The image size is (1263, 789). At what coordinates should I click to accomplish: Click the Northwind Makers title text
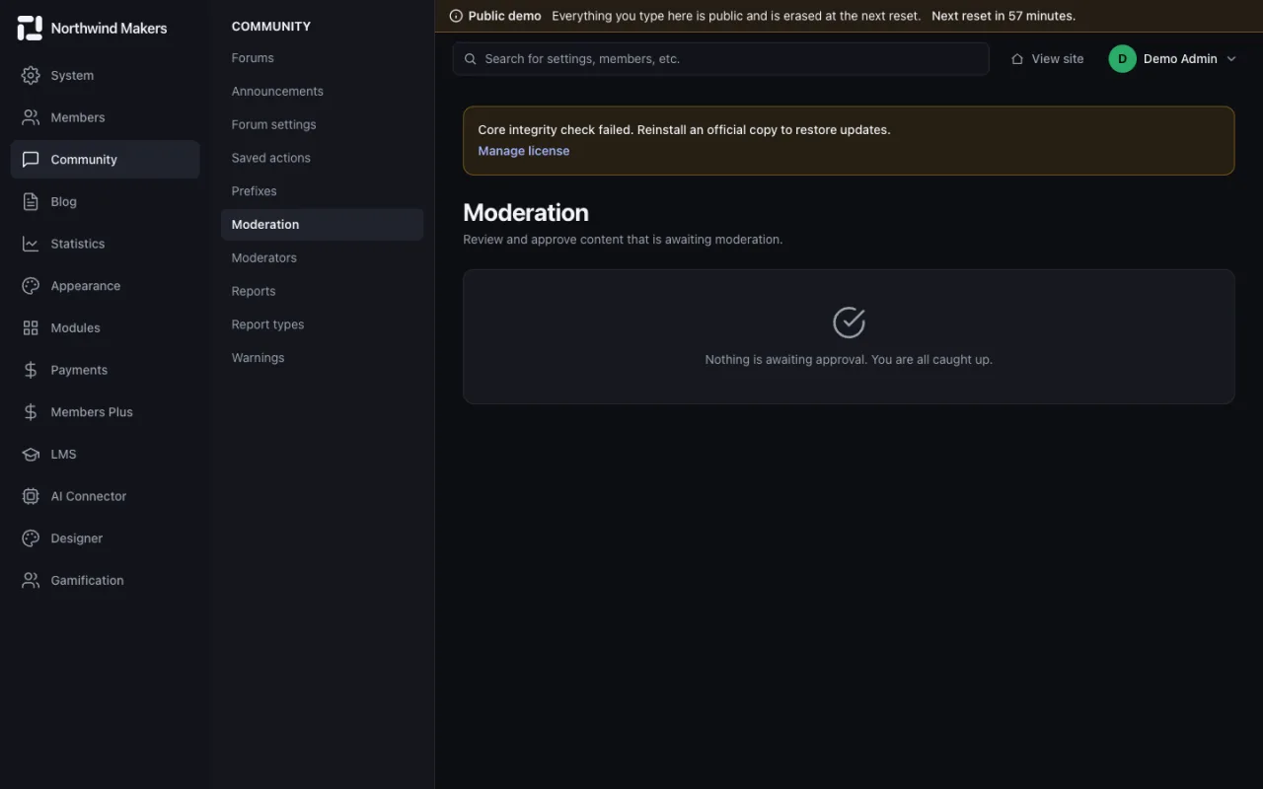(109, 29)
